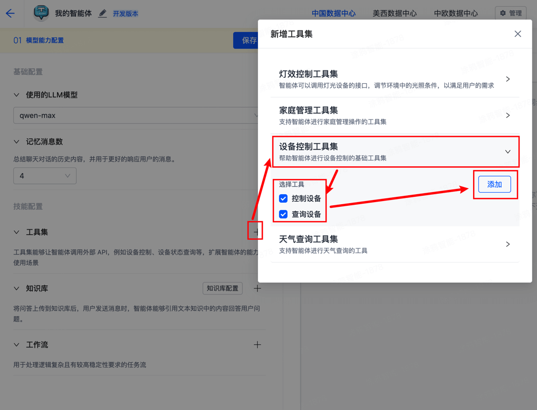Screen dimensions: 537x410
Task: Collapse 设备控制工具集 row
Action: (395, 152)
